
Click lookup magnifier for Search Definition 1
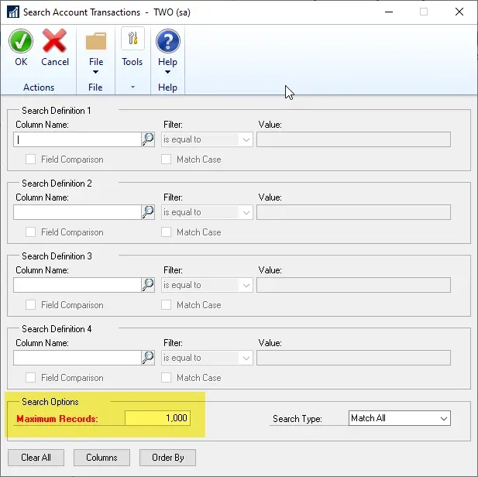point(148,139)
